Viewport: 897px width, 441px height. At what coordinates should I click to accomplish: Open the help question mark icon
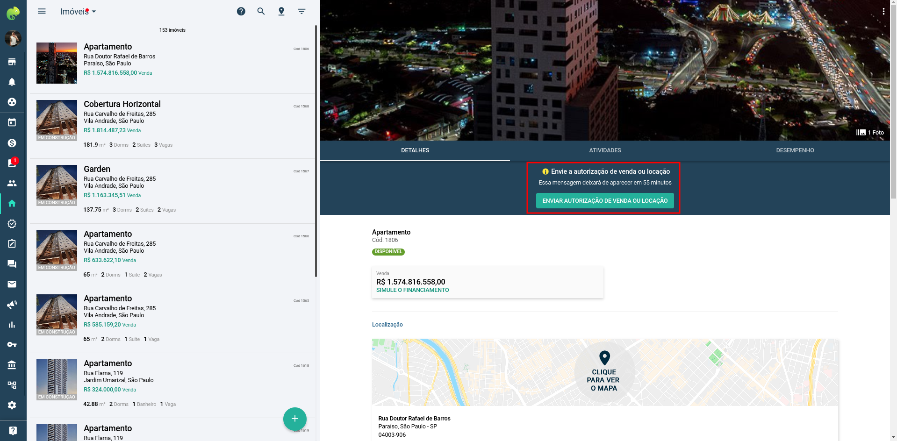[x=241, y=11]
